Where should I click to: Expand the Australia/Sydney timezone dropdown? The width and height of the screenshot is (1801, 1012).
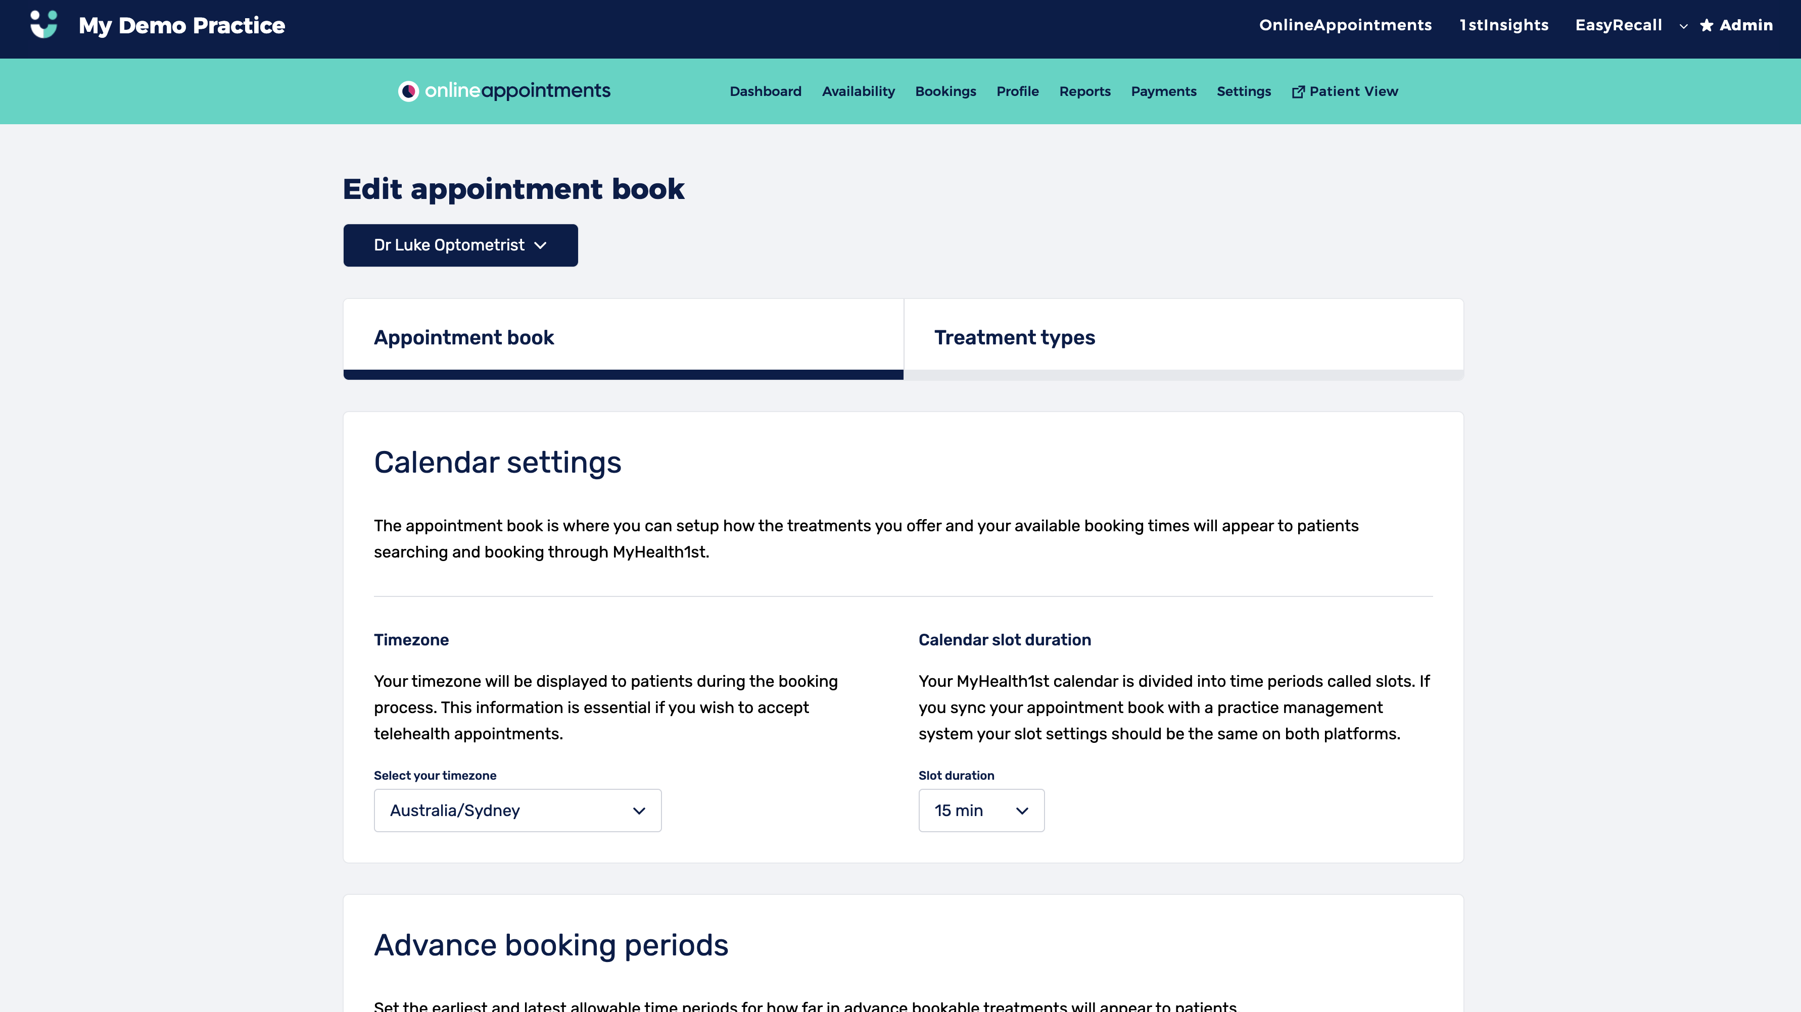pos(517,810)
